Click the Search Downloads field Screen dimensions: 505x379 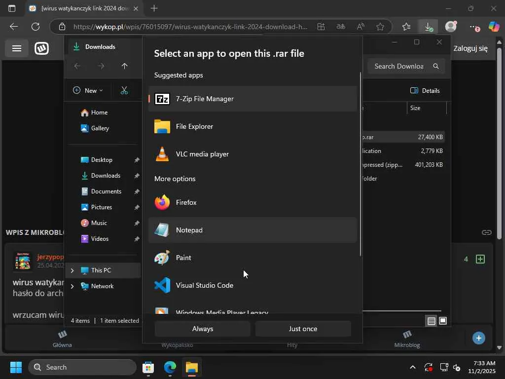click(x=406, y=66)
